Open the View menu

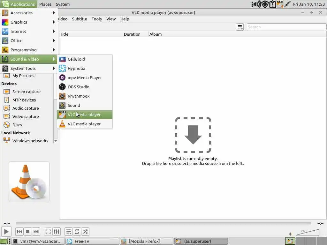point(111,19)
